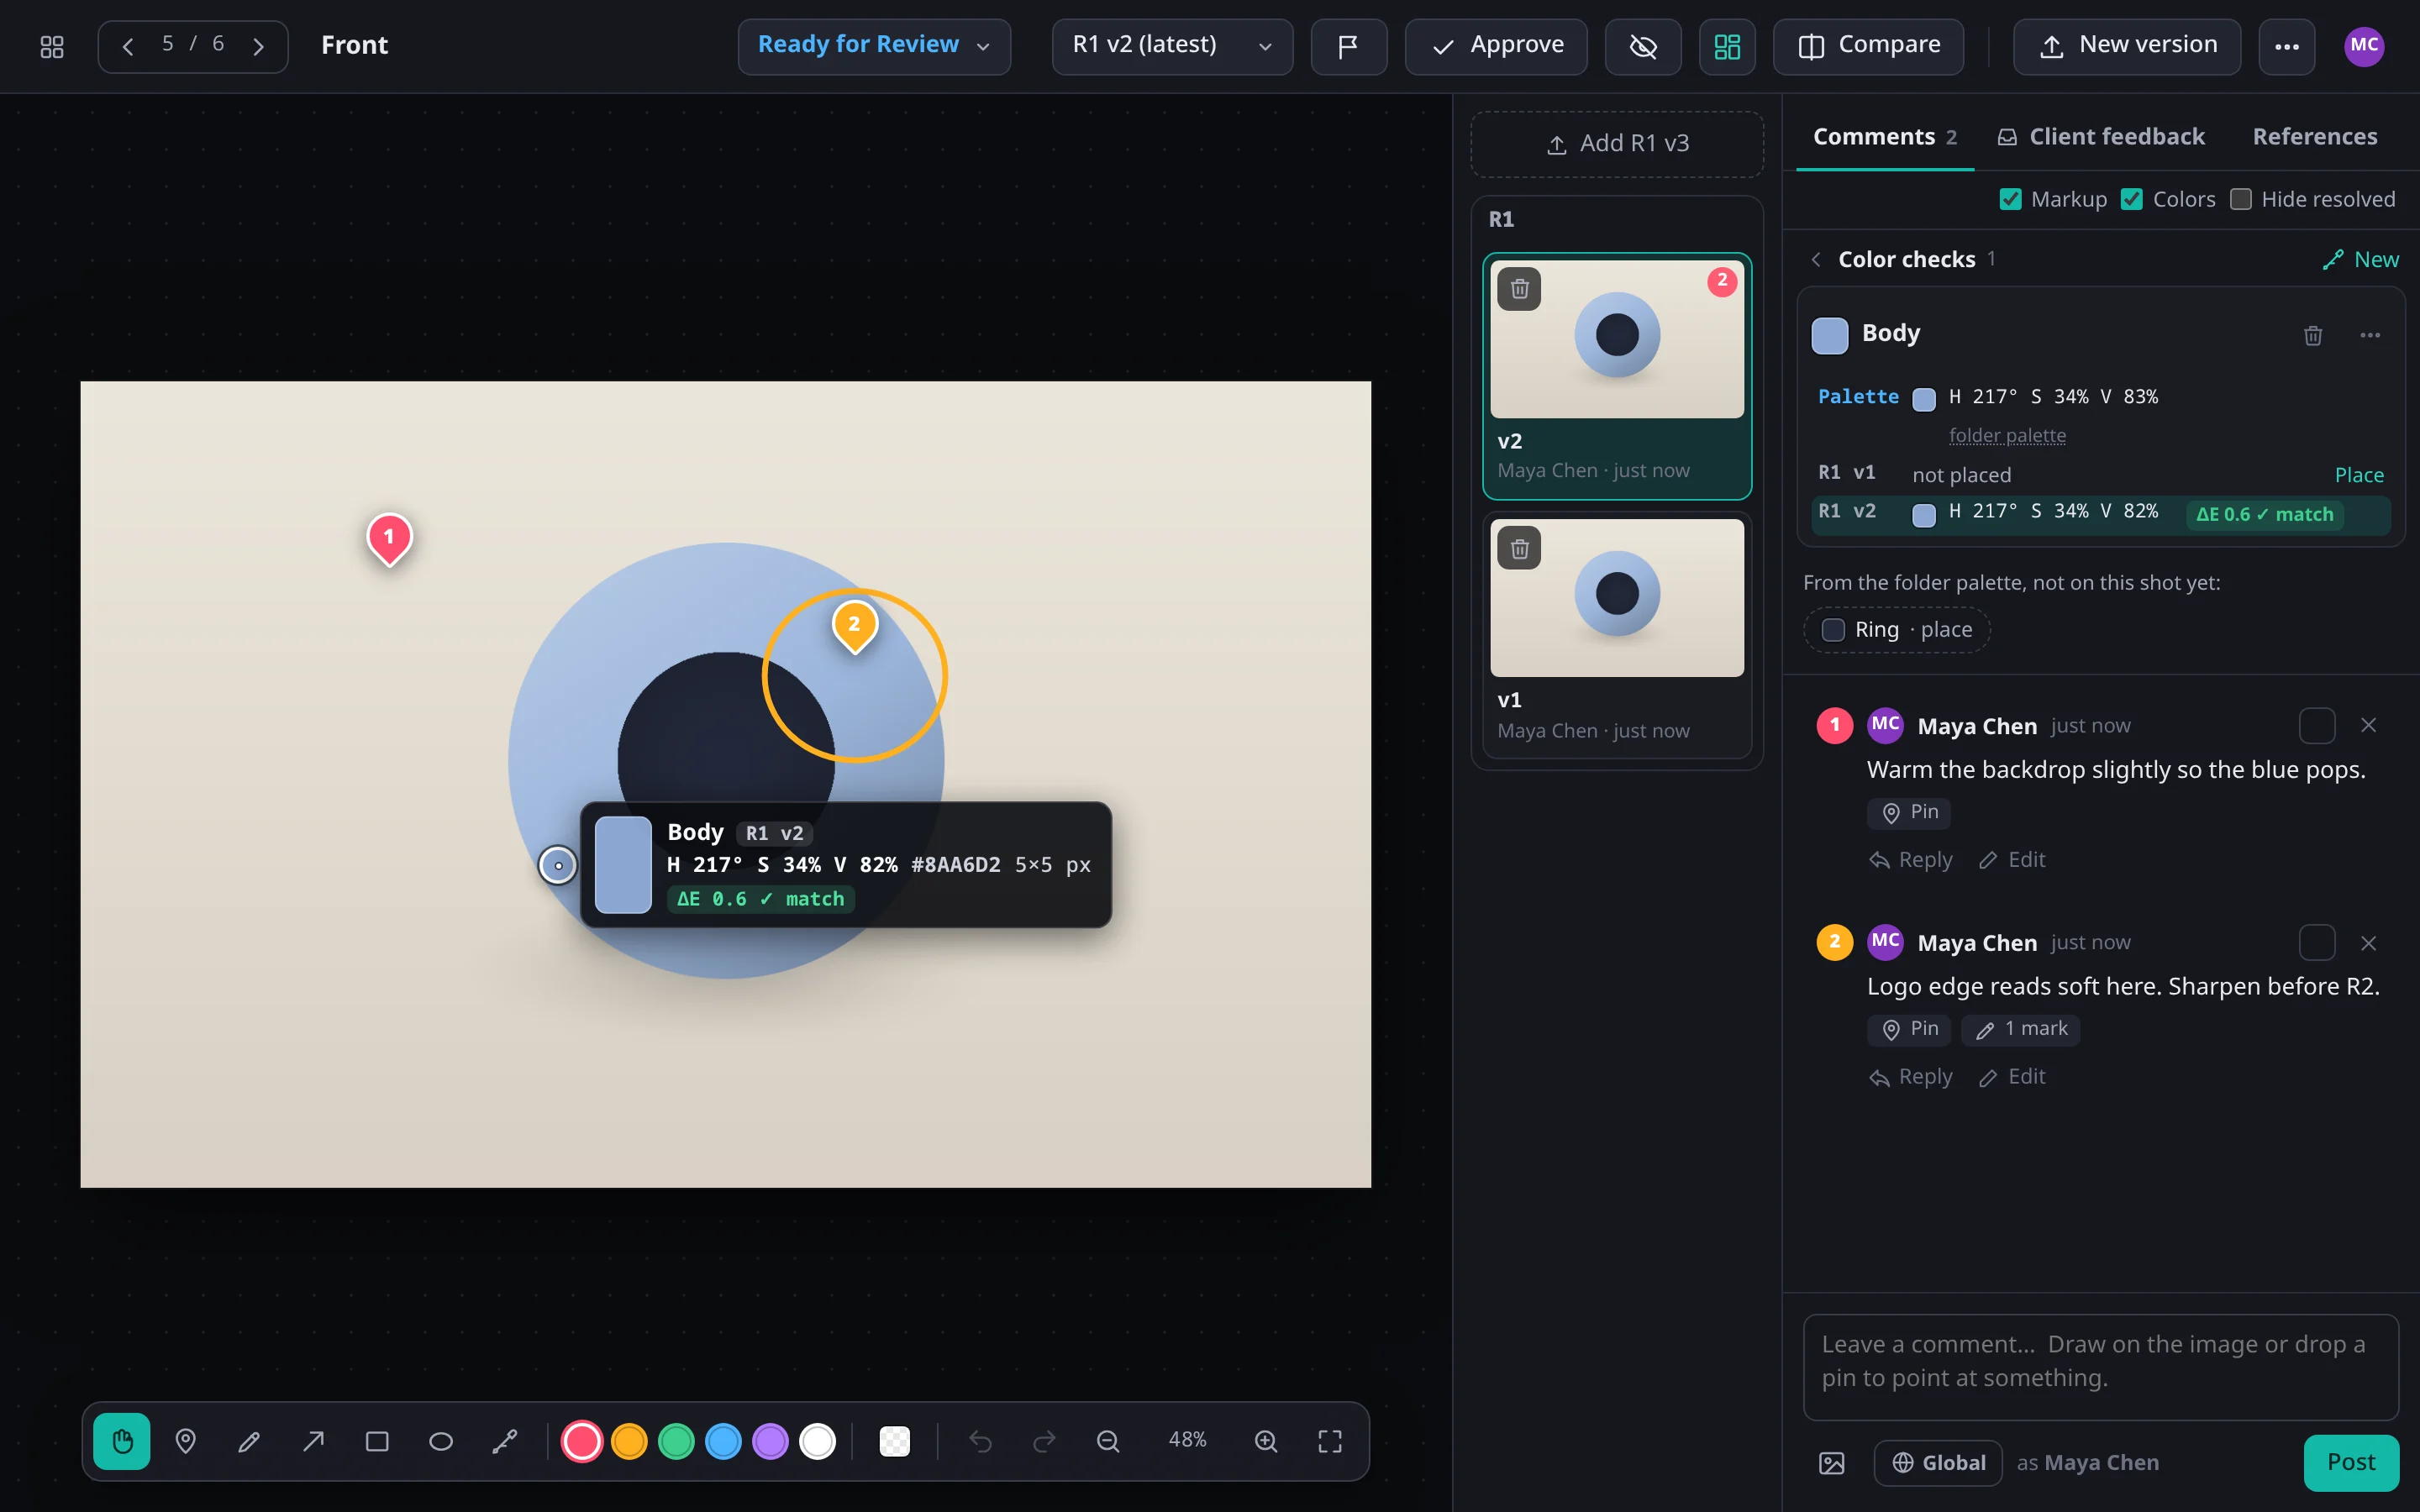Zoom out of the canvas
Screen dimensions: 2420x1512
(1108, 1441)
